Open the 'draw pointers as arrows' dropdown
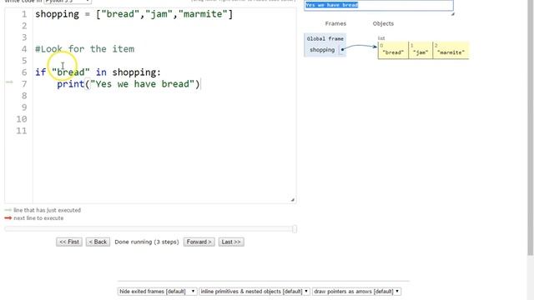 coord(356,292)
